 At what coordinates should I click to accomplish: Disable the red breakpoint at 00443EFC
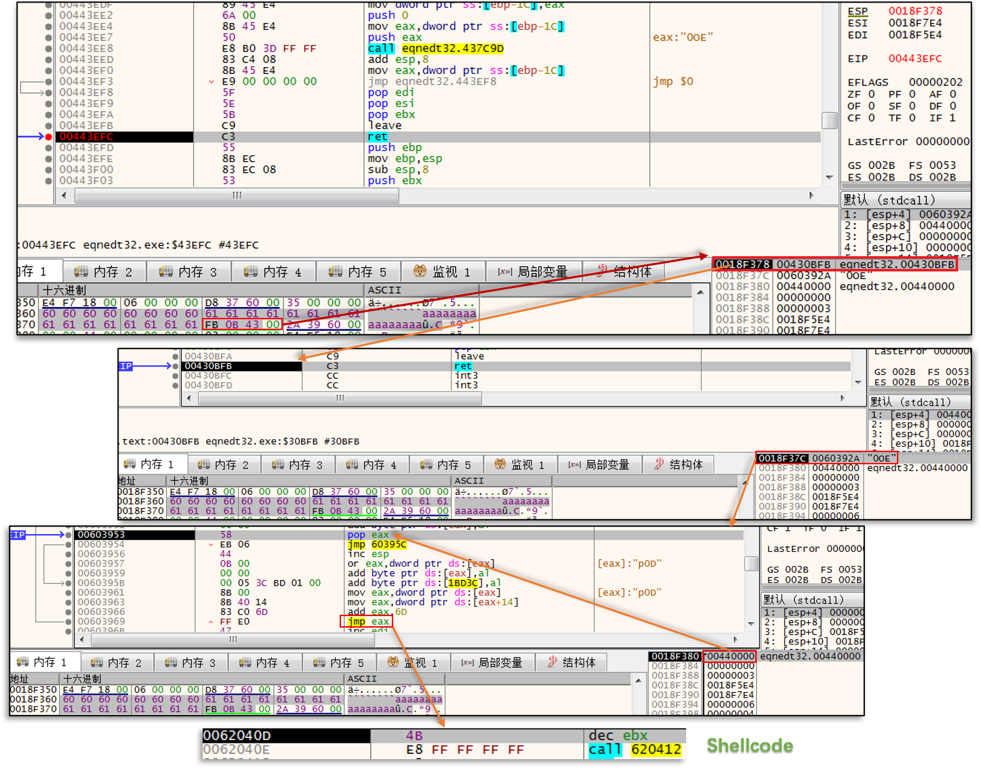(x=48, y=137)
